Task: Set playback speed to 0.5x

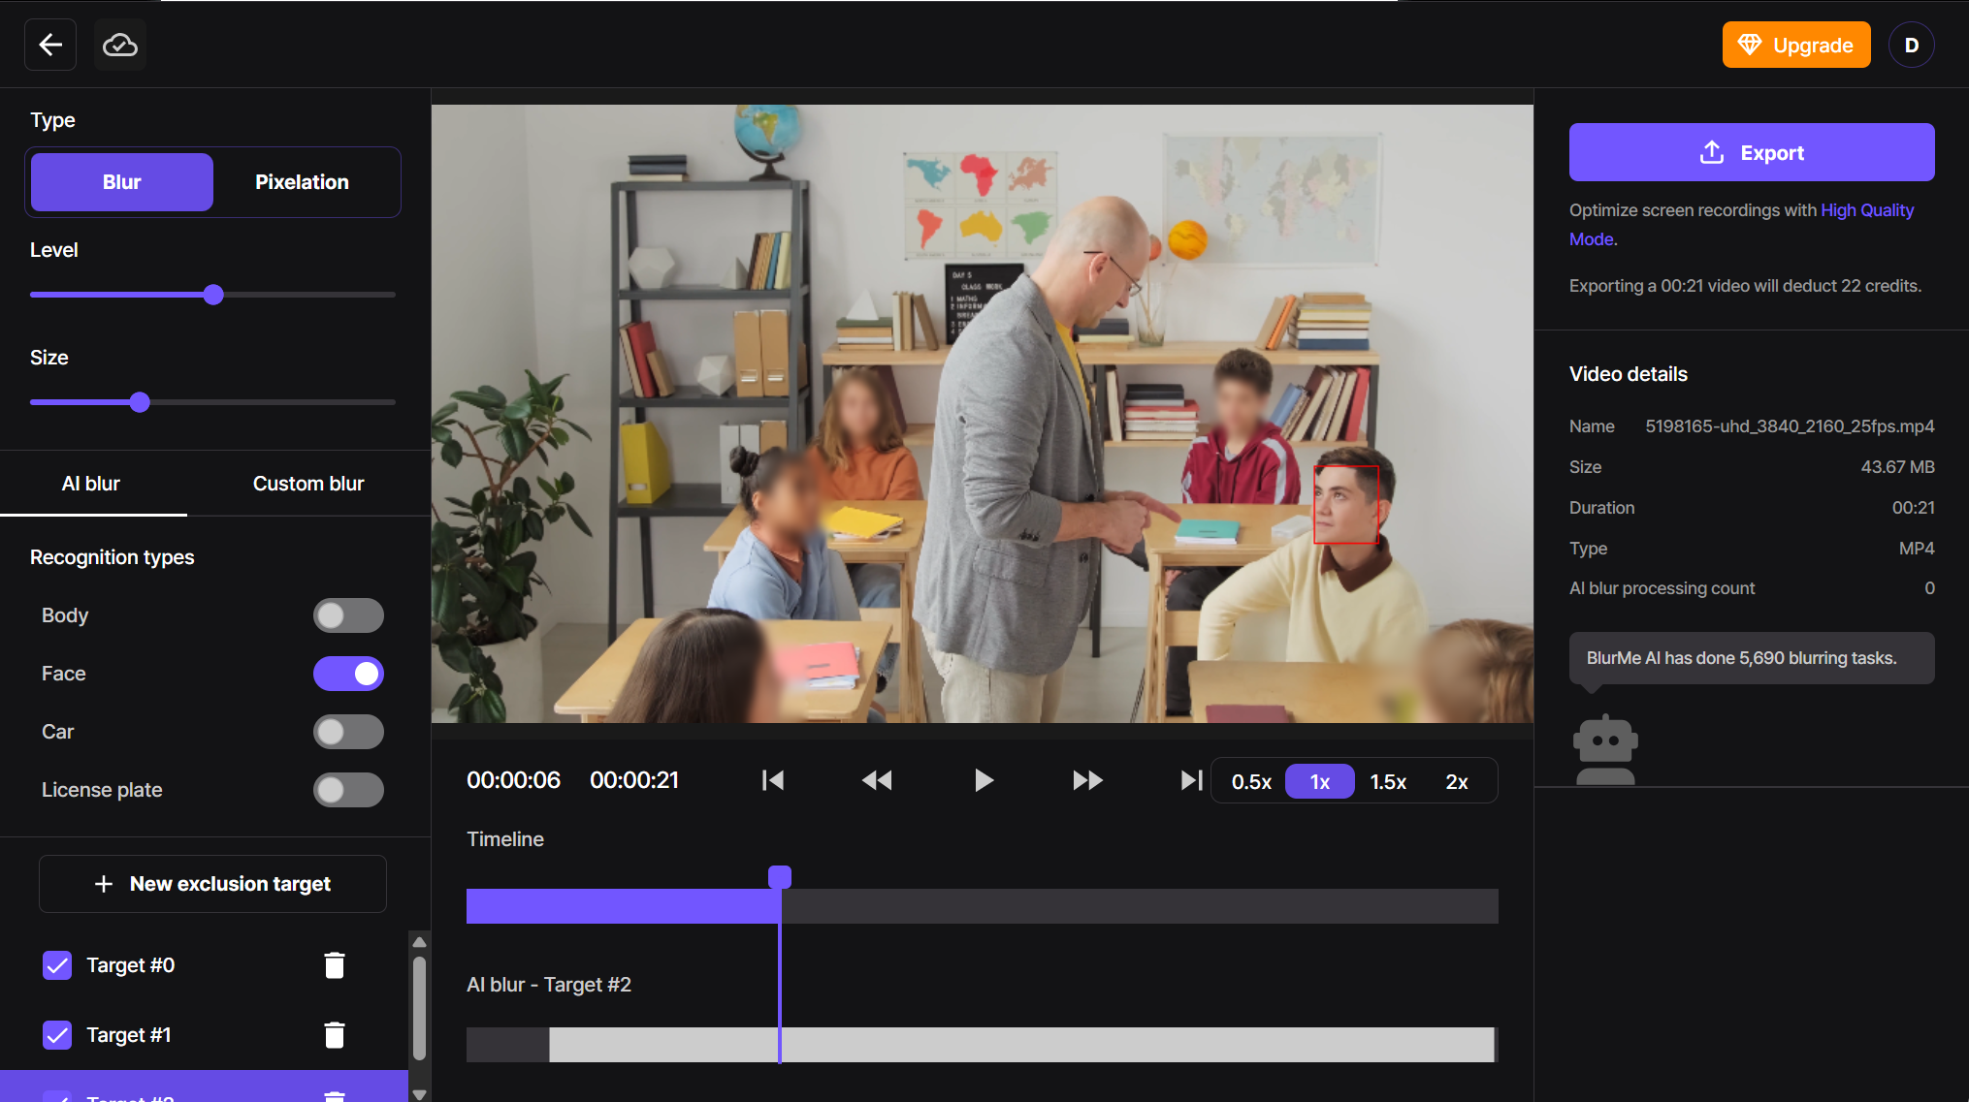Action: (x=1251, y=782)
